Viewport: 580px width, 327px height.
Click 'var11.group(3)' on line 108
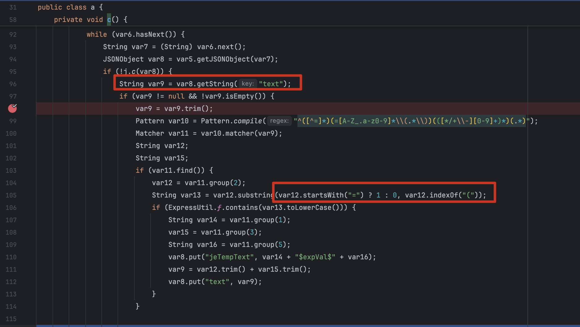pyautogui.click(x=229, y=232)
